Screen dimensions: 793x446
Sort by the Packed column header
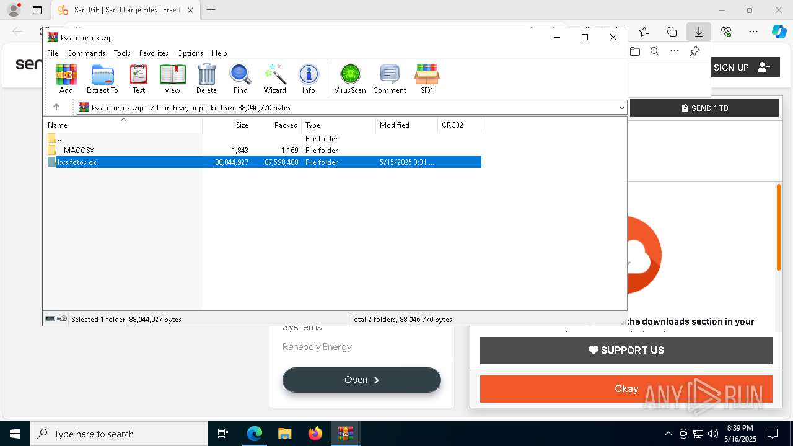pos(277,125)
